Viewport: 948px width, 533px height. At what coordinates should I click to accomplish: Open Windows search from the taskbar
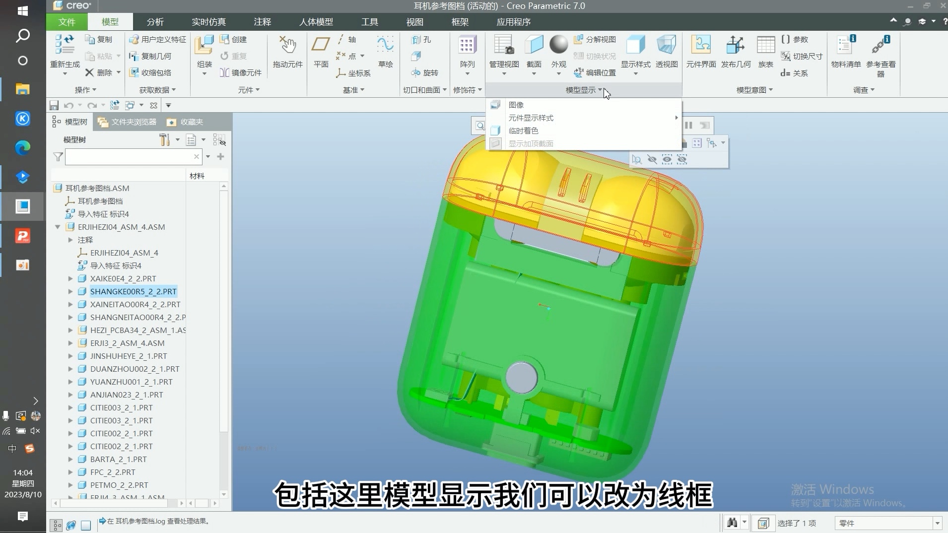click(x=23, y=36)
